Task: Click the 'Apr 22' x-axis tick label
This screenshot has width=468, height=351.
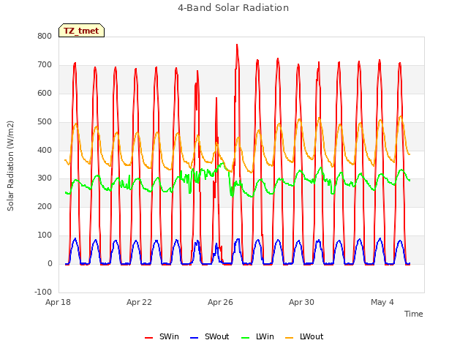Action: (139, 302)
